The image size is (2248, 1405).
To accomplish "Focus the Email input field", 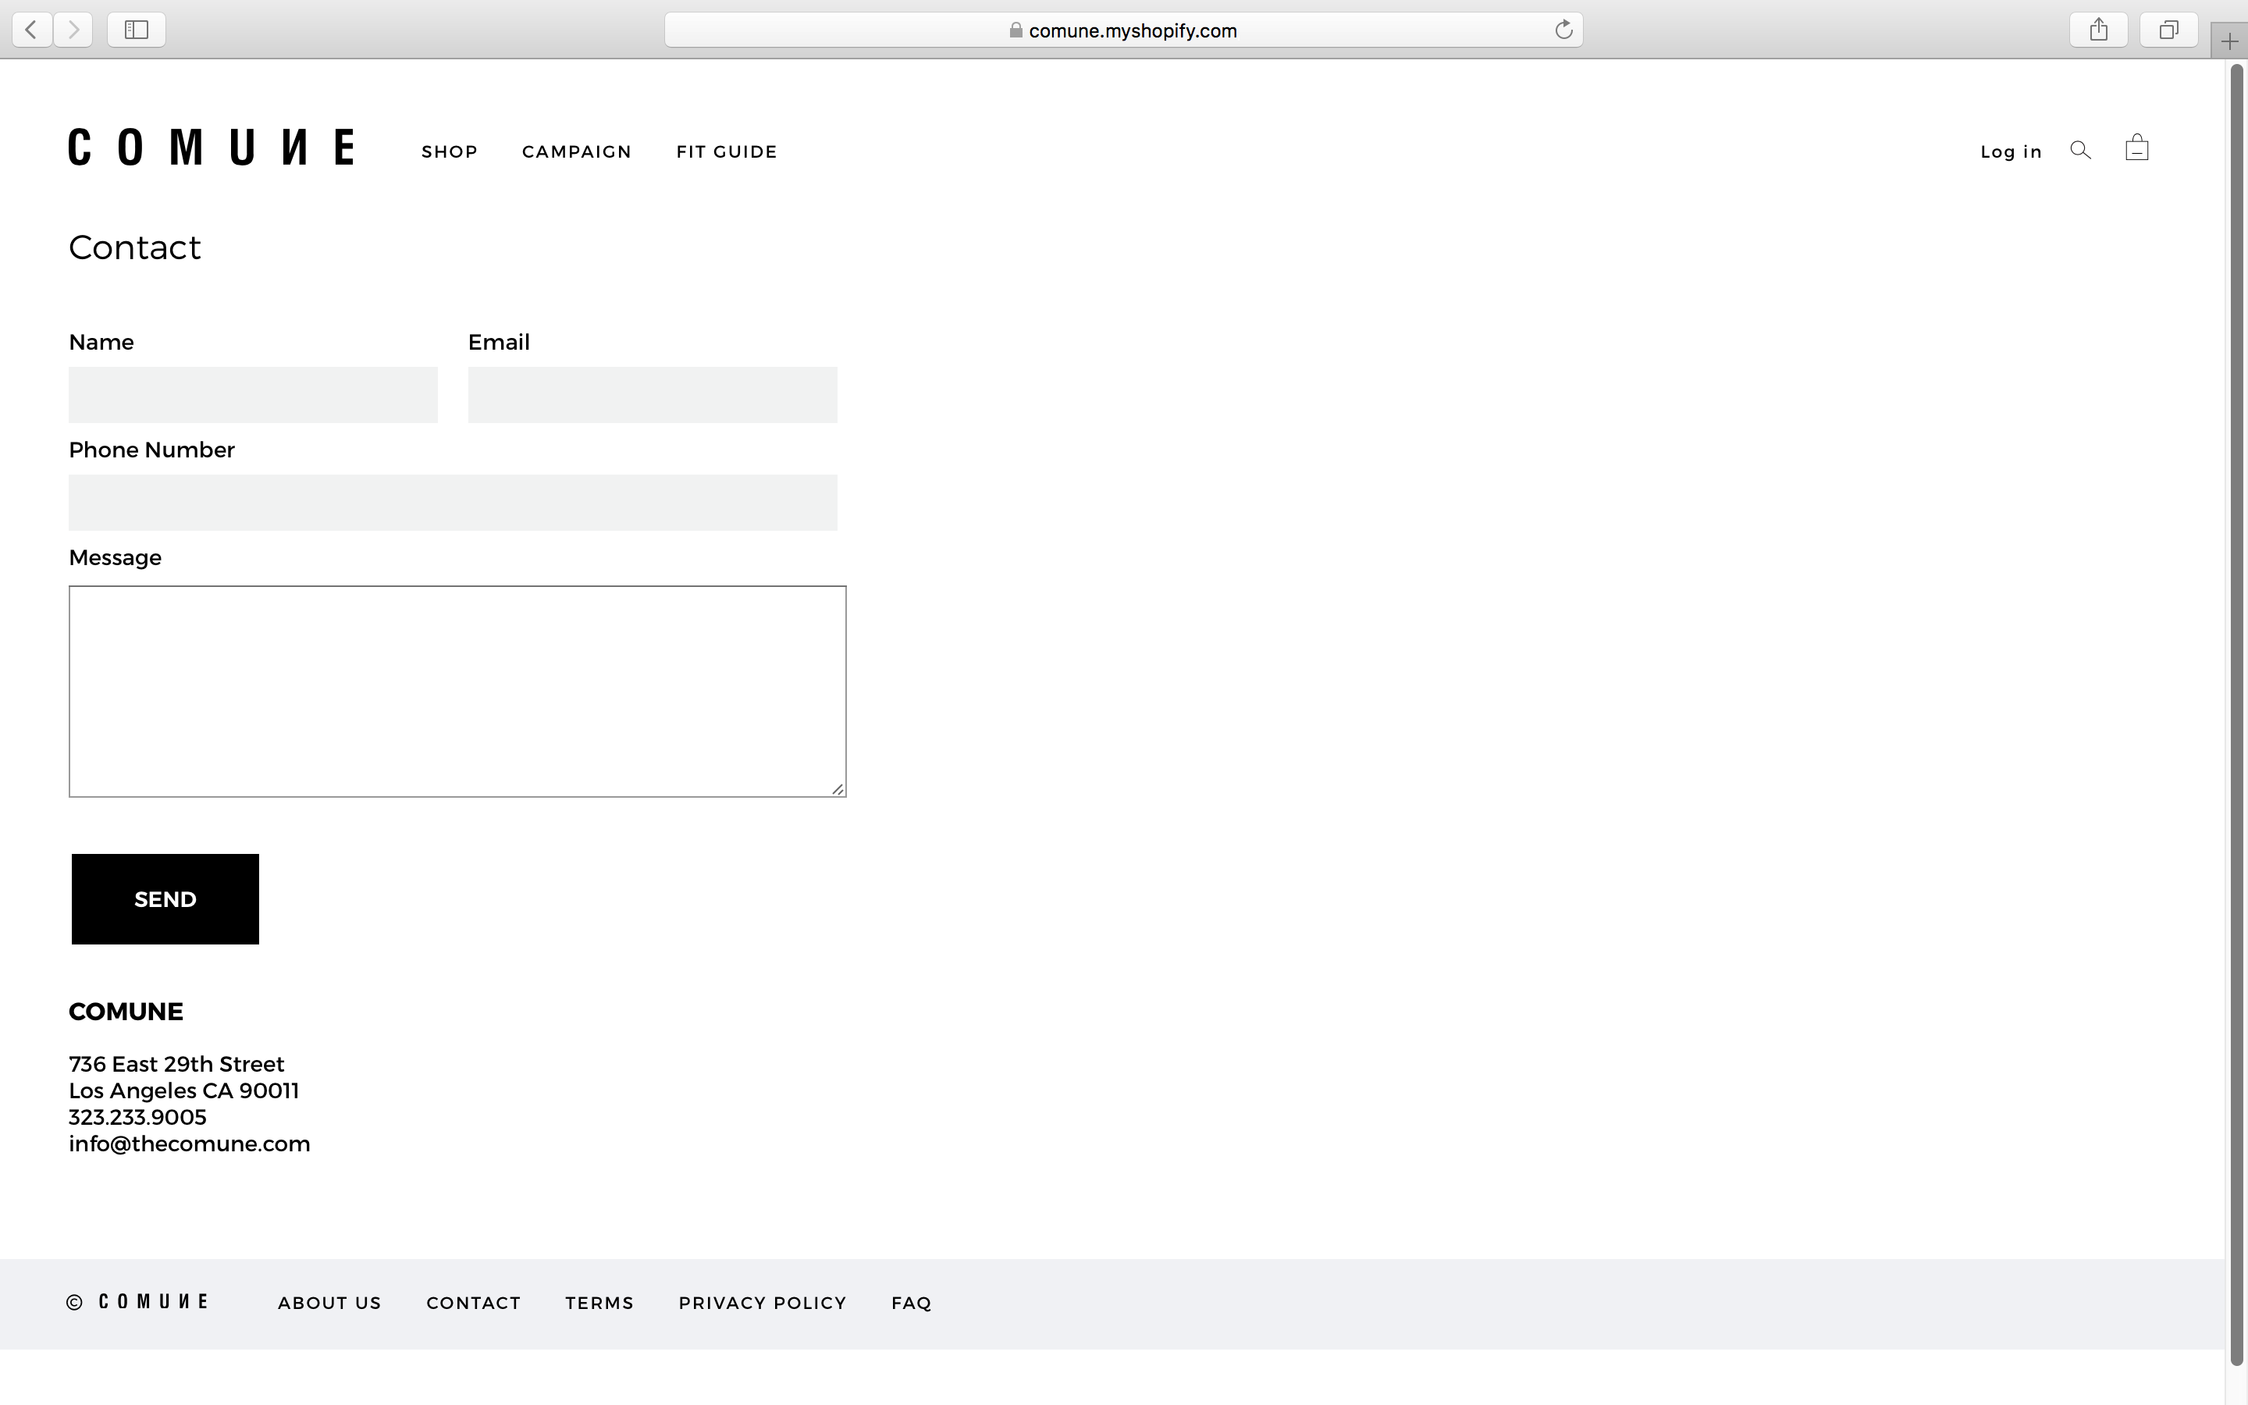I will click(652, 395).
